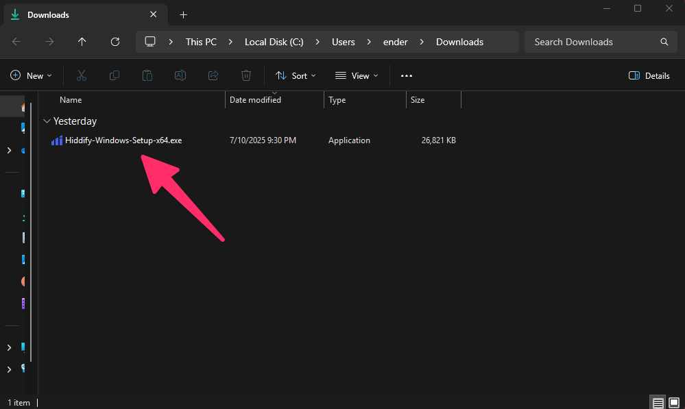The width and height of the screenshot is (685, 409).
Task: Click the Hiddify application file icon
Action: tap(57, 140)
